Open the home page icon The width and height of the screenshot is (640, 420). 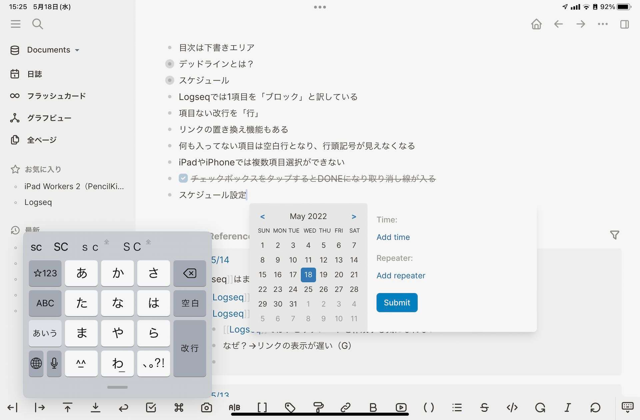coord(536,24)
